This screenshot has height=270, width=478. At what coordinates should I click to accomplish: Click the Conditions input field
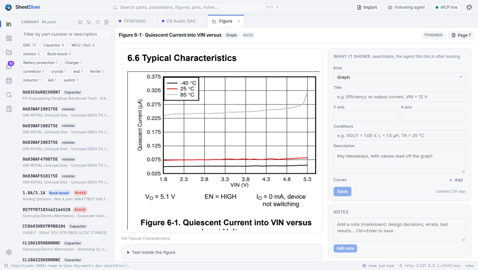(399, 135)
